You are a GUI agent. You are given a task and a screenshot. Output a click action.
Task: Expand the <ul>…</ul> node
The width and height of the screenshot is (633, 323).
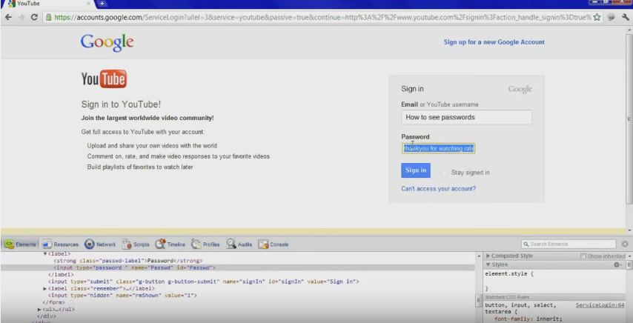point(39,309)
